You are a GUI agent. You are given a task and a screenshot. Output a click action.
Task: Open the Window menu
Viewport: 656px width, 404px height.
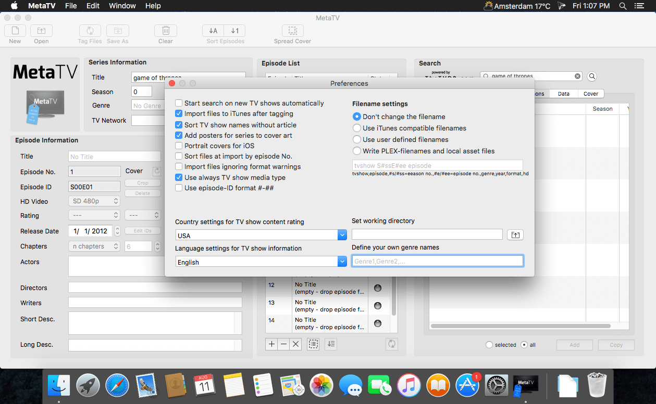tap(121, 6)
